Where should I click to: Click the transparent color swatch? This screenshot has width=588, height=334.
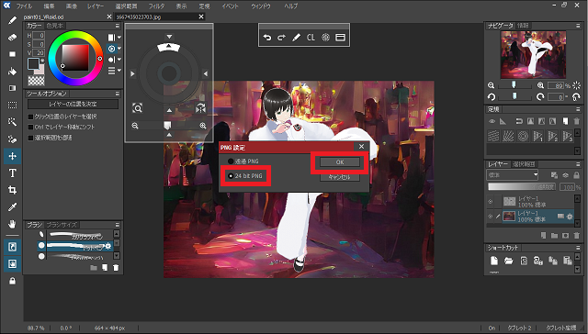coord(37,81)
